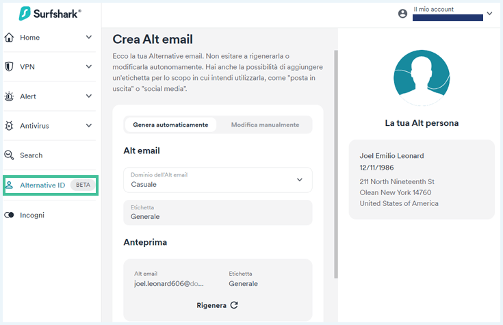Expand the Antivirus menu chevron
The width and height of the screenshot is (503, 325).
coord(89,125)
